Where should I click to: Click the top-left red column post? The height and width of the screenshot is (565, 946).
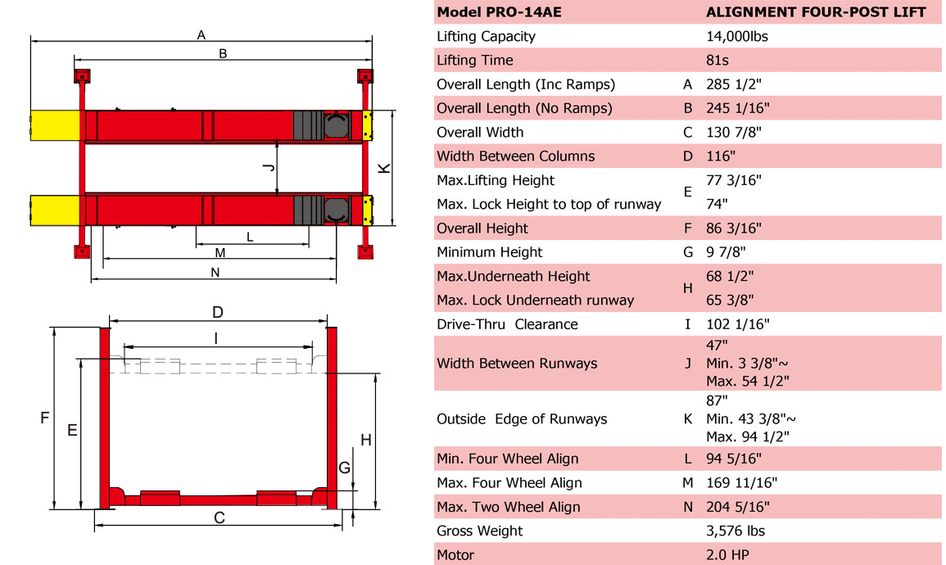pos(82,77)
